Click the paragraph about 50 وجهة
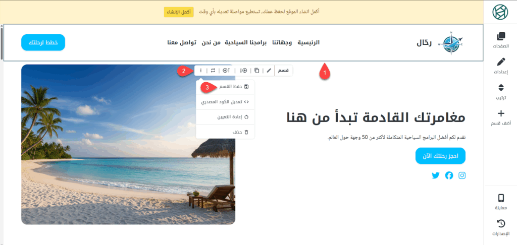 coord(396,137)
